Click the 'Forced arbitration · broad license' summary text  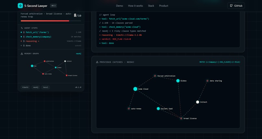click(x=46, y=15)
